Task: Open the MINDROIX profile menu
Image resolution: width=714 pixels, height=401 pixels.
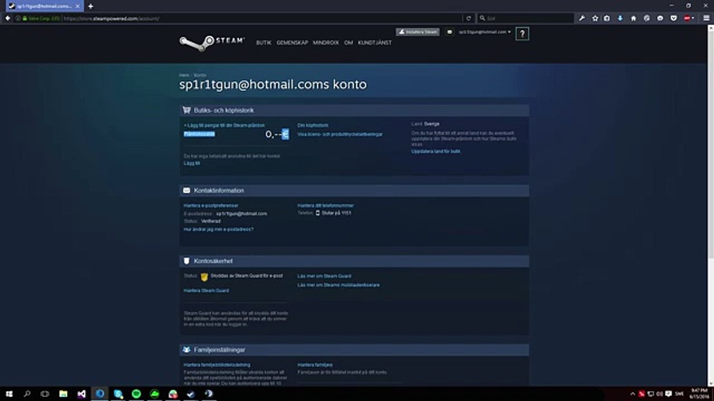Action: [326, 43]
